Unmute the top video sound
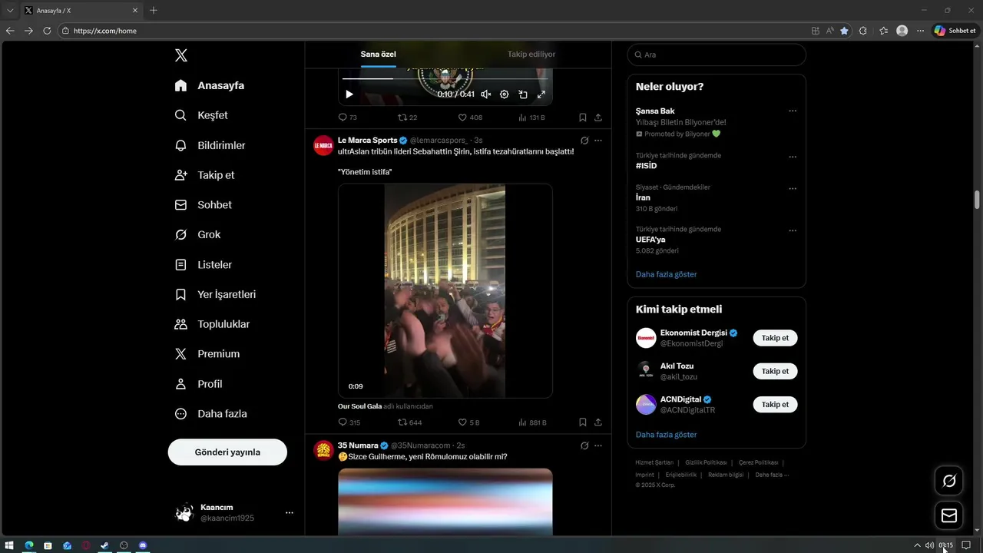 pyautogui.click(x=486, y=94)
